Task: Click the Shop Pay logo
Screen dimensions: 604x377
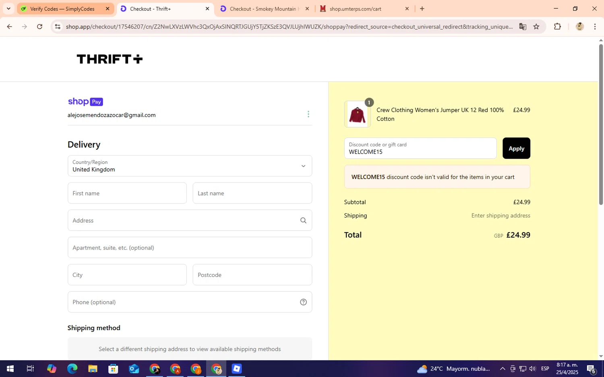Action: click(x=85, y=102)
